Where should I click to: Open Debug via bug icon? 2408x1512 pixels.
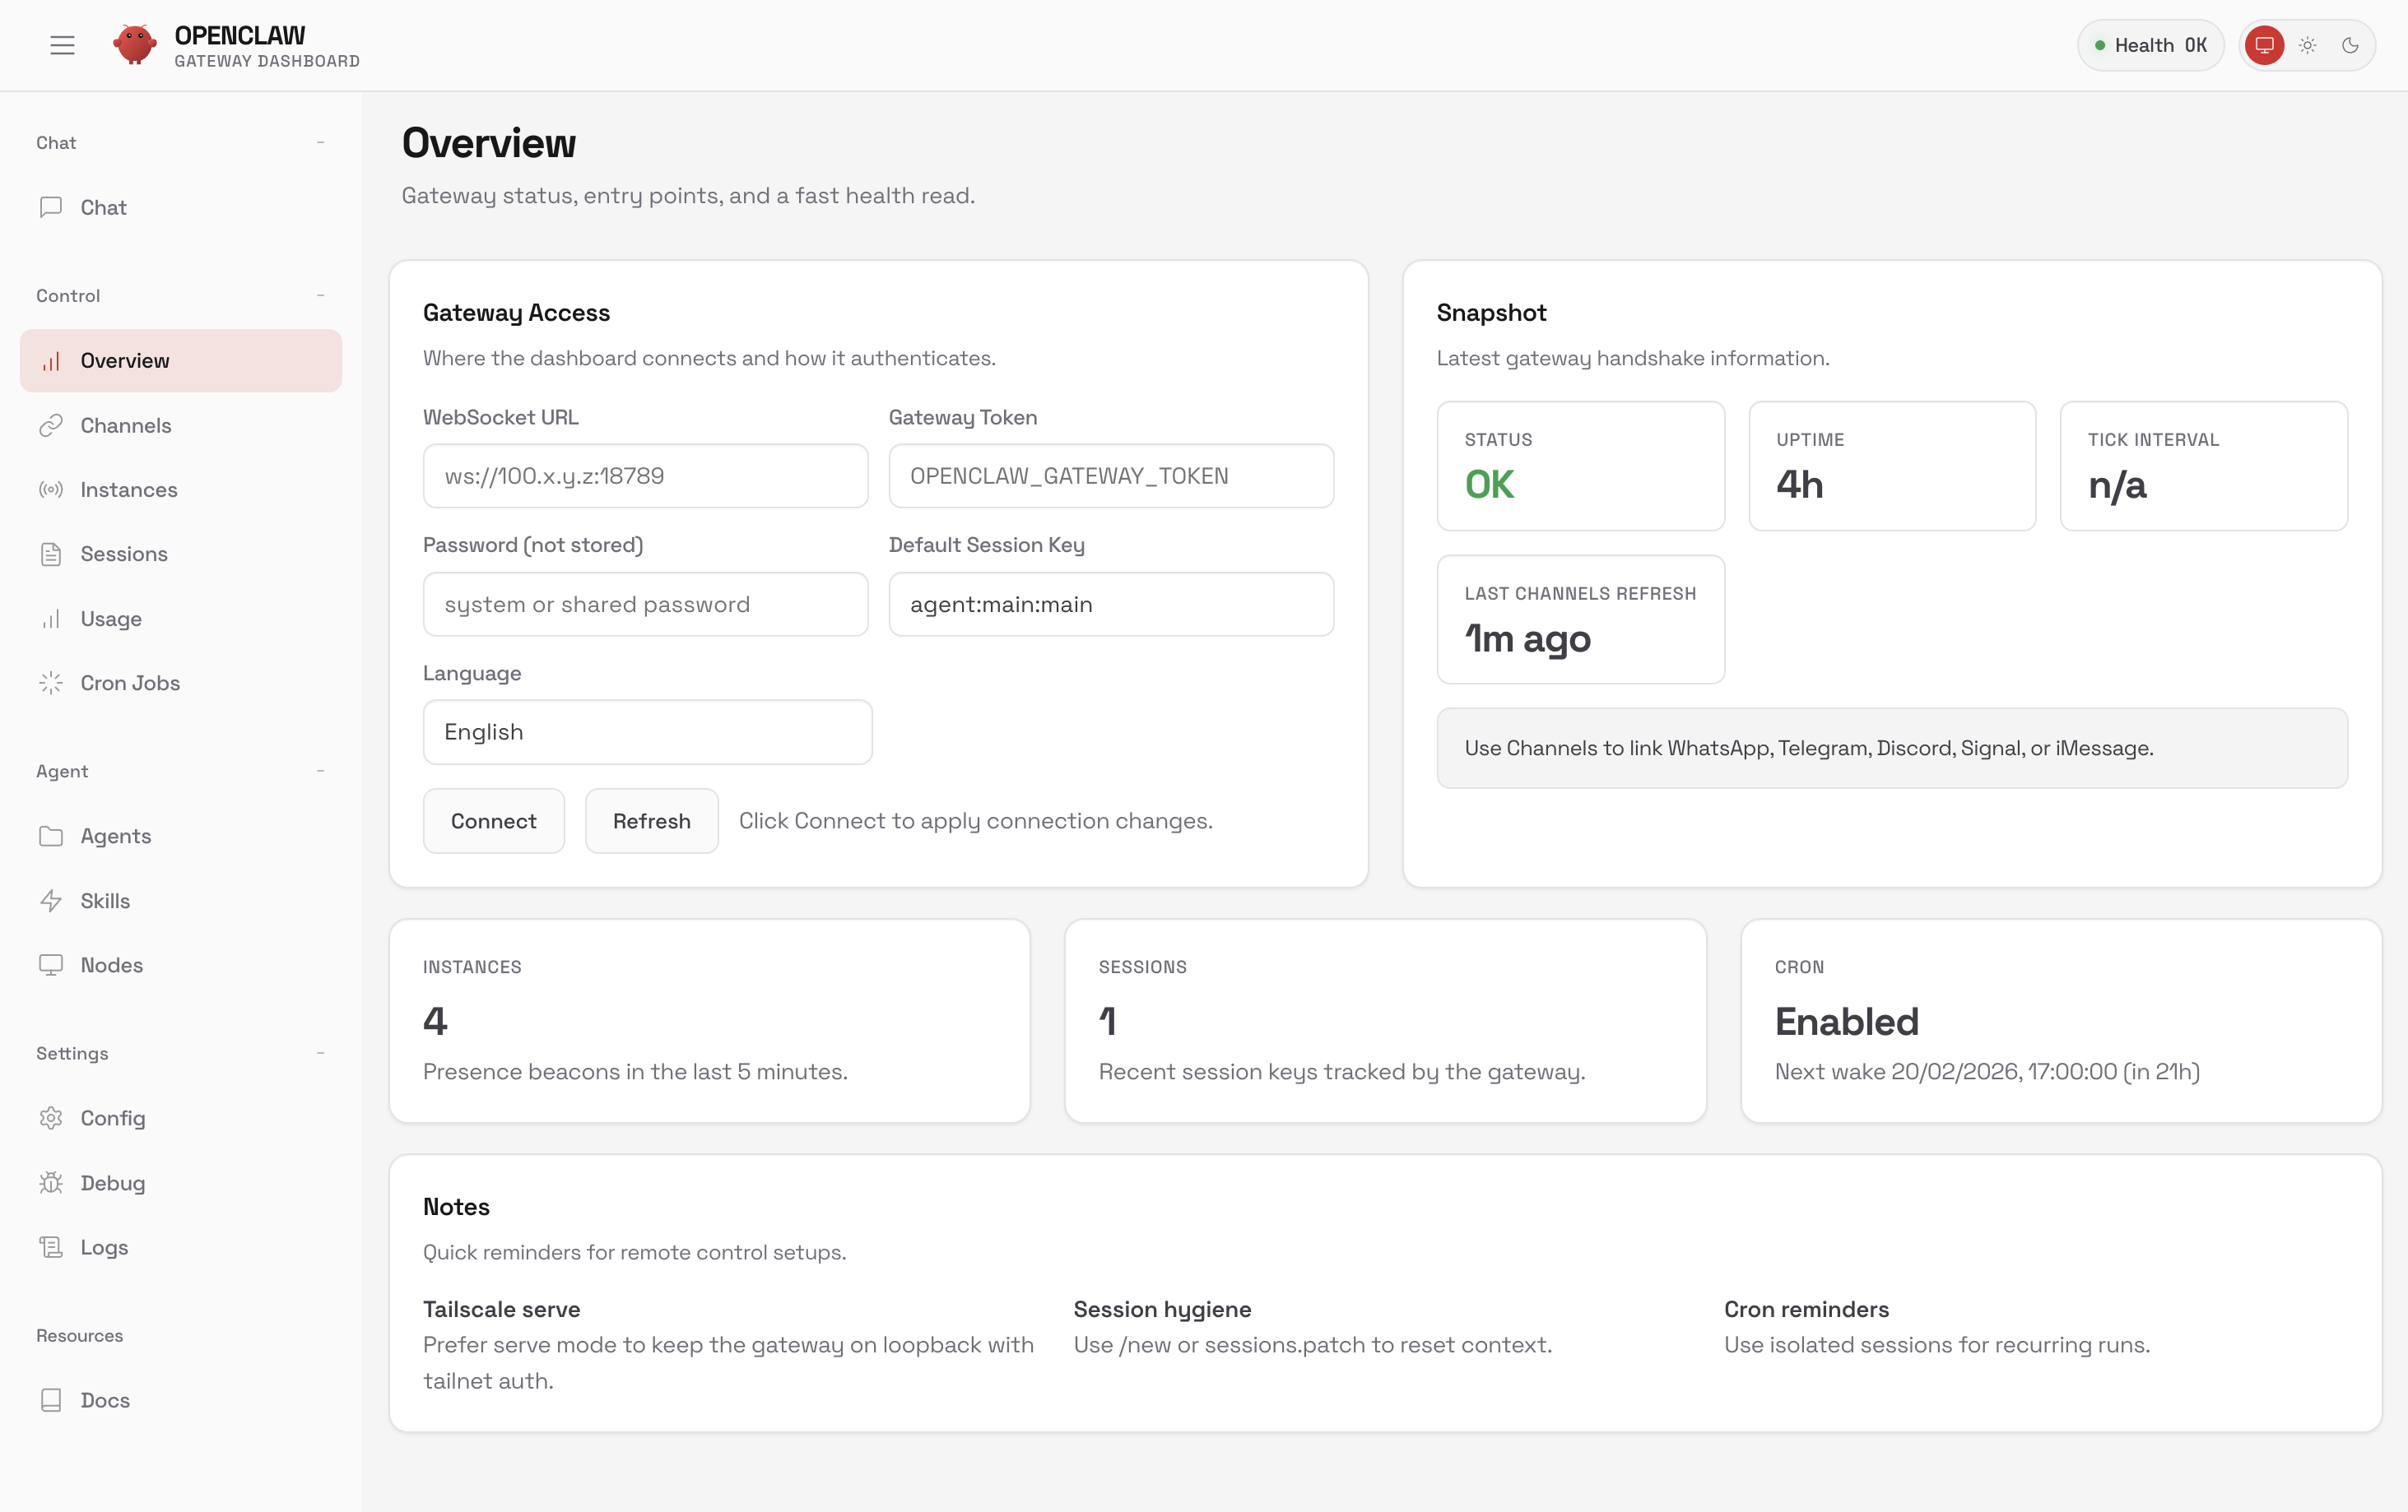click(x=51, y=1182)
